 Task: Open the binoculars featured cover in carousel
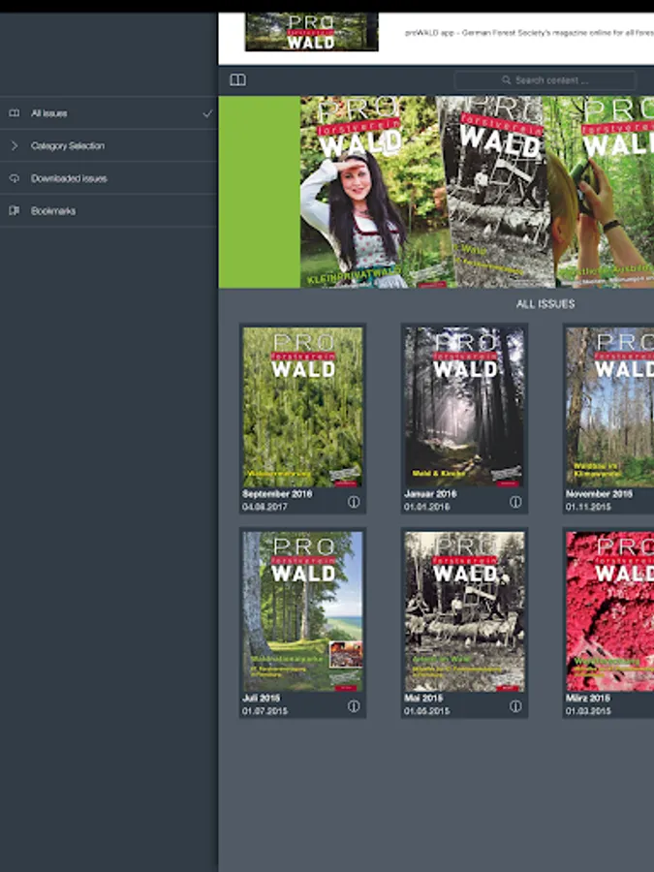604,192
